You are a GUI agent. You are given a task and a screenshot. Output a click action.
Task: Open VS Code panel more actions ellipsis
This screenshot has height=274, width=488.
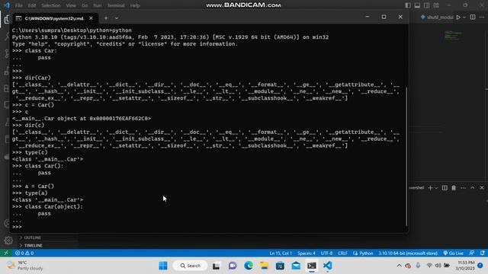[463, 188]
